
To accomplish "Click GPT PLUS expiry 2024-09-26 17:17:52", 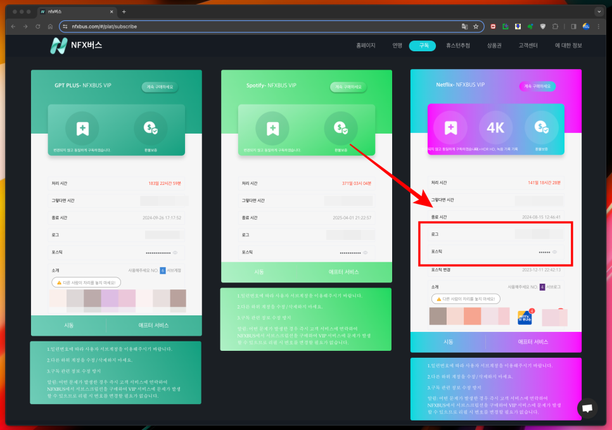I will (162, 218).
